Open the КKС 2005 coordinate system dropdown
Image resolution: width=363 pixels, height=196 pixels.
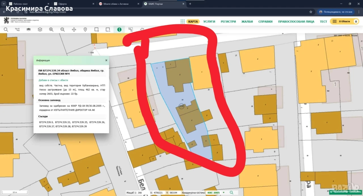coord(216,193)
